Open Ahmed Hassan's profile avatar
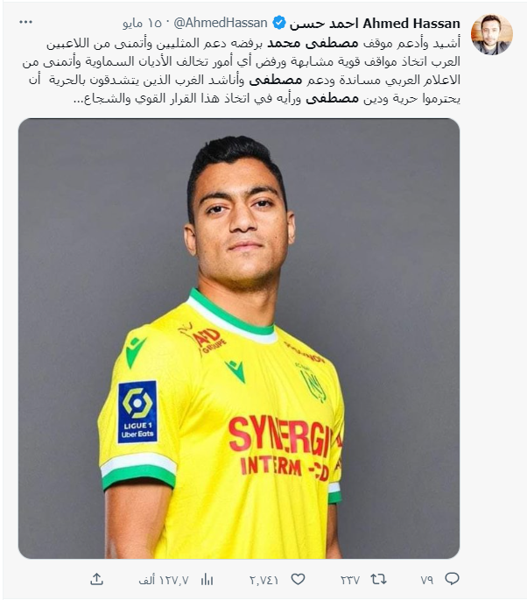This screenshot has width=527, height=600. click(491, 34)
